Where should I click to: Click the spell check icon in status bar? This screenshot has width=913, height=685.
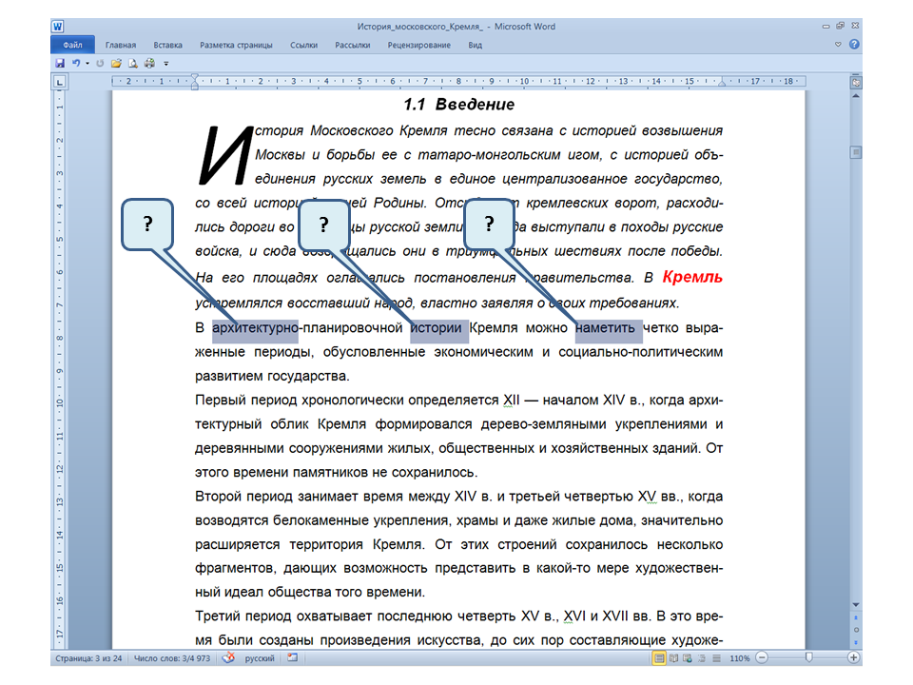tap(227, 658)
